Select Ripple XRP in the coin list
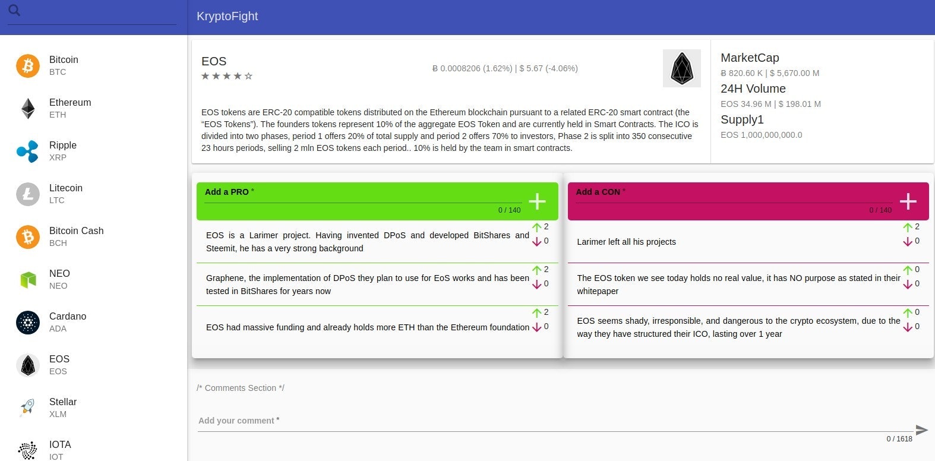Screen dimensions: 935x461 [94, 151]
